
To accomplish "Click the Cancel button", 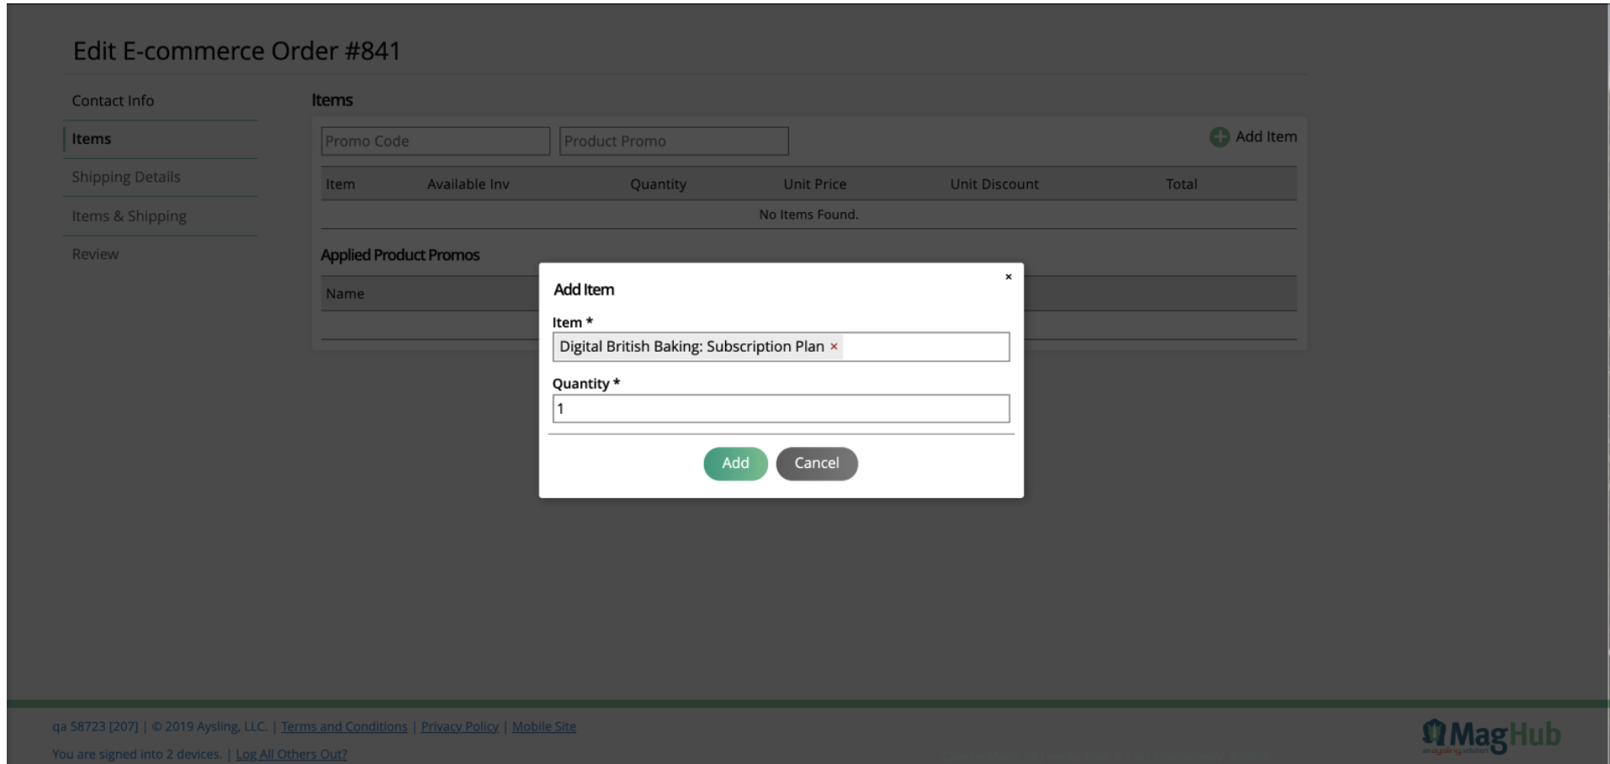I will tap(816, 463).
